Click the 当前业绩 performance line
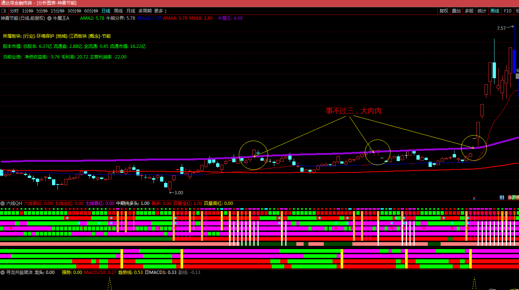The width and height of the screenshot is (519, 290). [64, 57]
